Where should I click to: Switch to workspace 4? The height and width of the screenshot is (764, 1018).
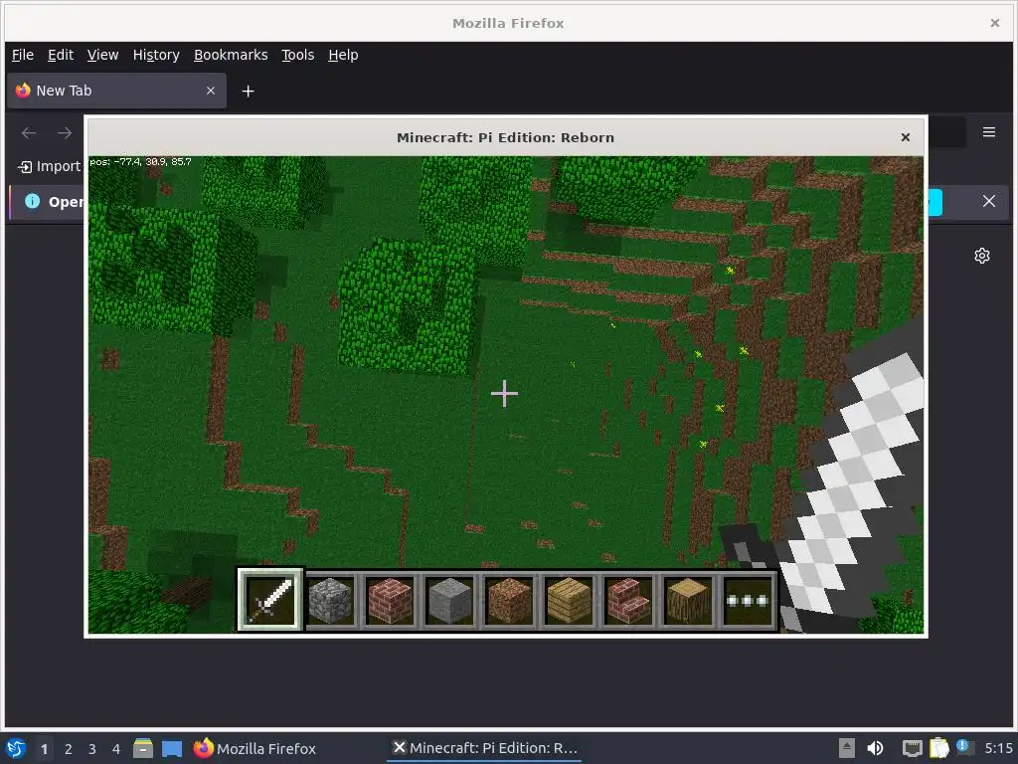pyautogui.click(x=116, y=749)
